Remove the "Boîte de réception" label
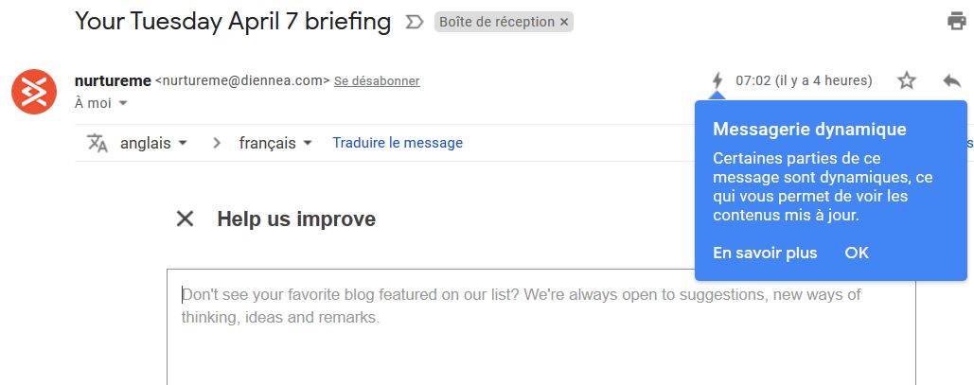Viewport: 974px width, 385px height. (565, 22)
